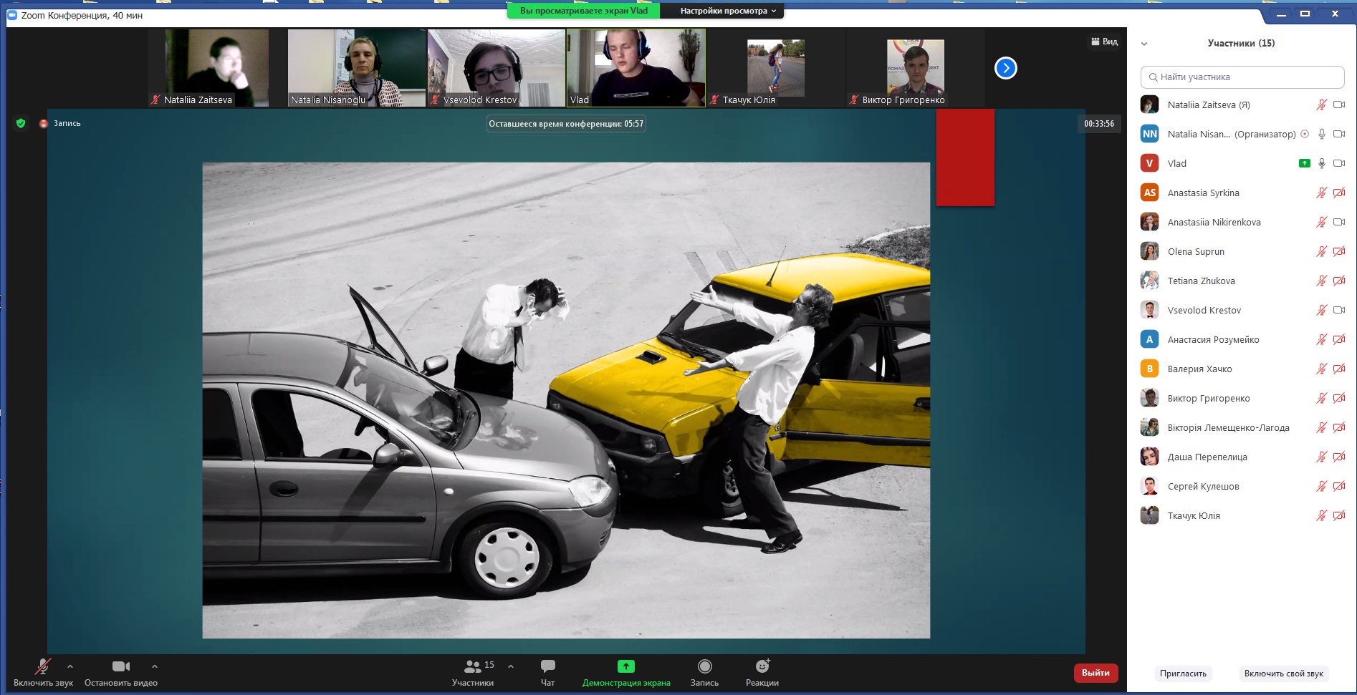Click the Пригласить button

[x=1183, y=674]
